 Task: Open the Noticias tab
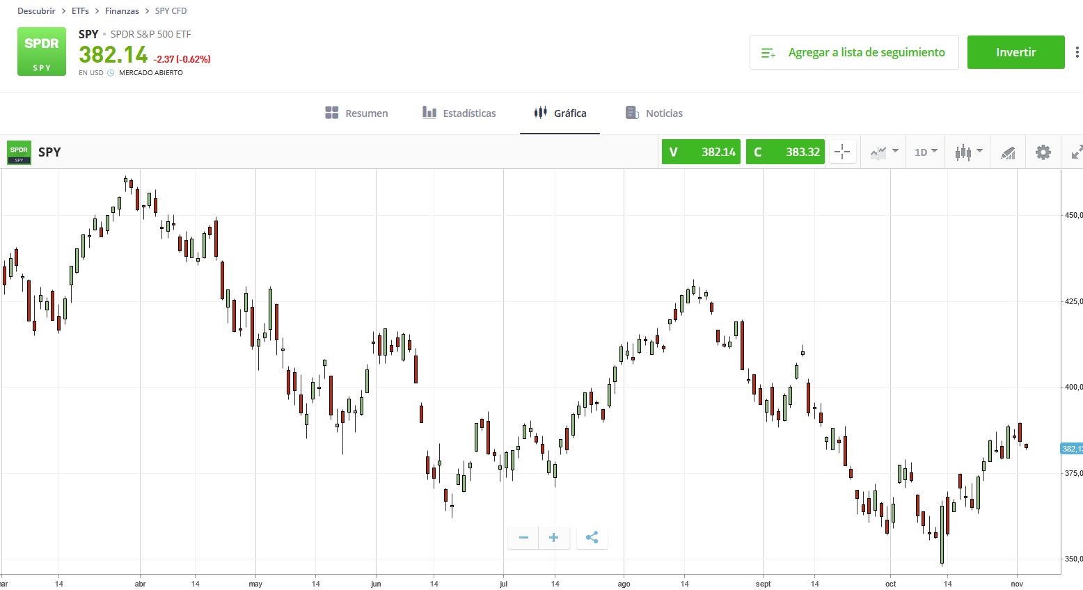[x=654, y=113]
